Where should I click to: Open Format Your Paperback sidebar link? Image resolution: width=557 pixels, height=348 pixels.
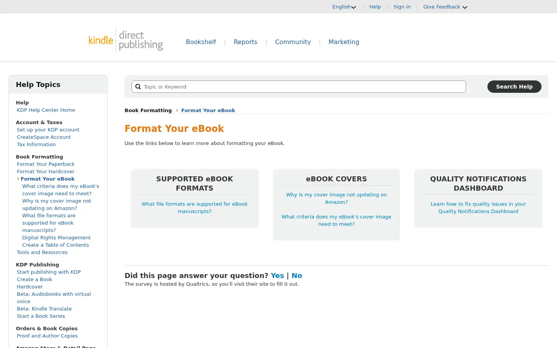click(x=46, y=164)
